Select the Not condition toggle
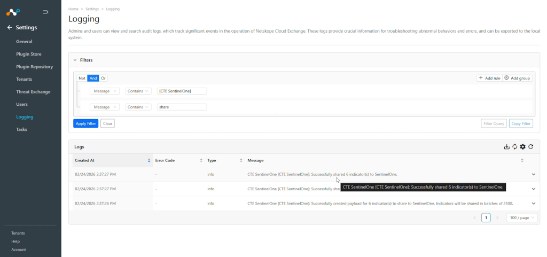 pyautogui.click(x=82, y=78)
